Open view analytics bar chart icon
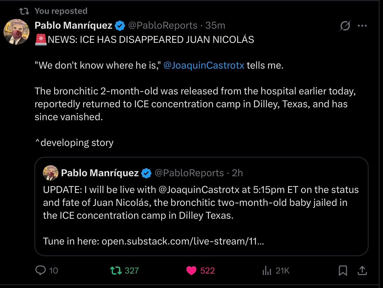The height and width of the screenshot is (288, 383). 267,271
